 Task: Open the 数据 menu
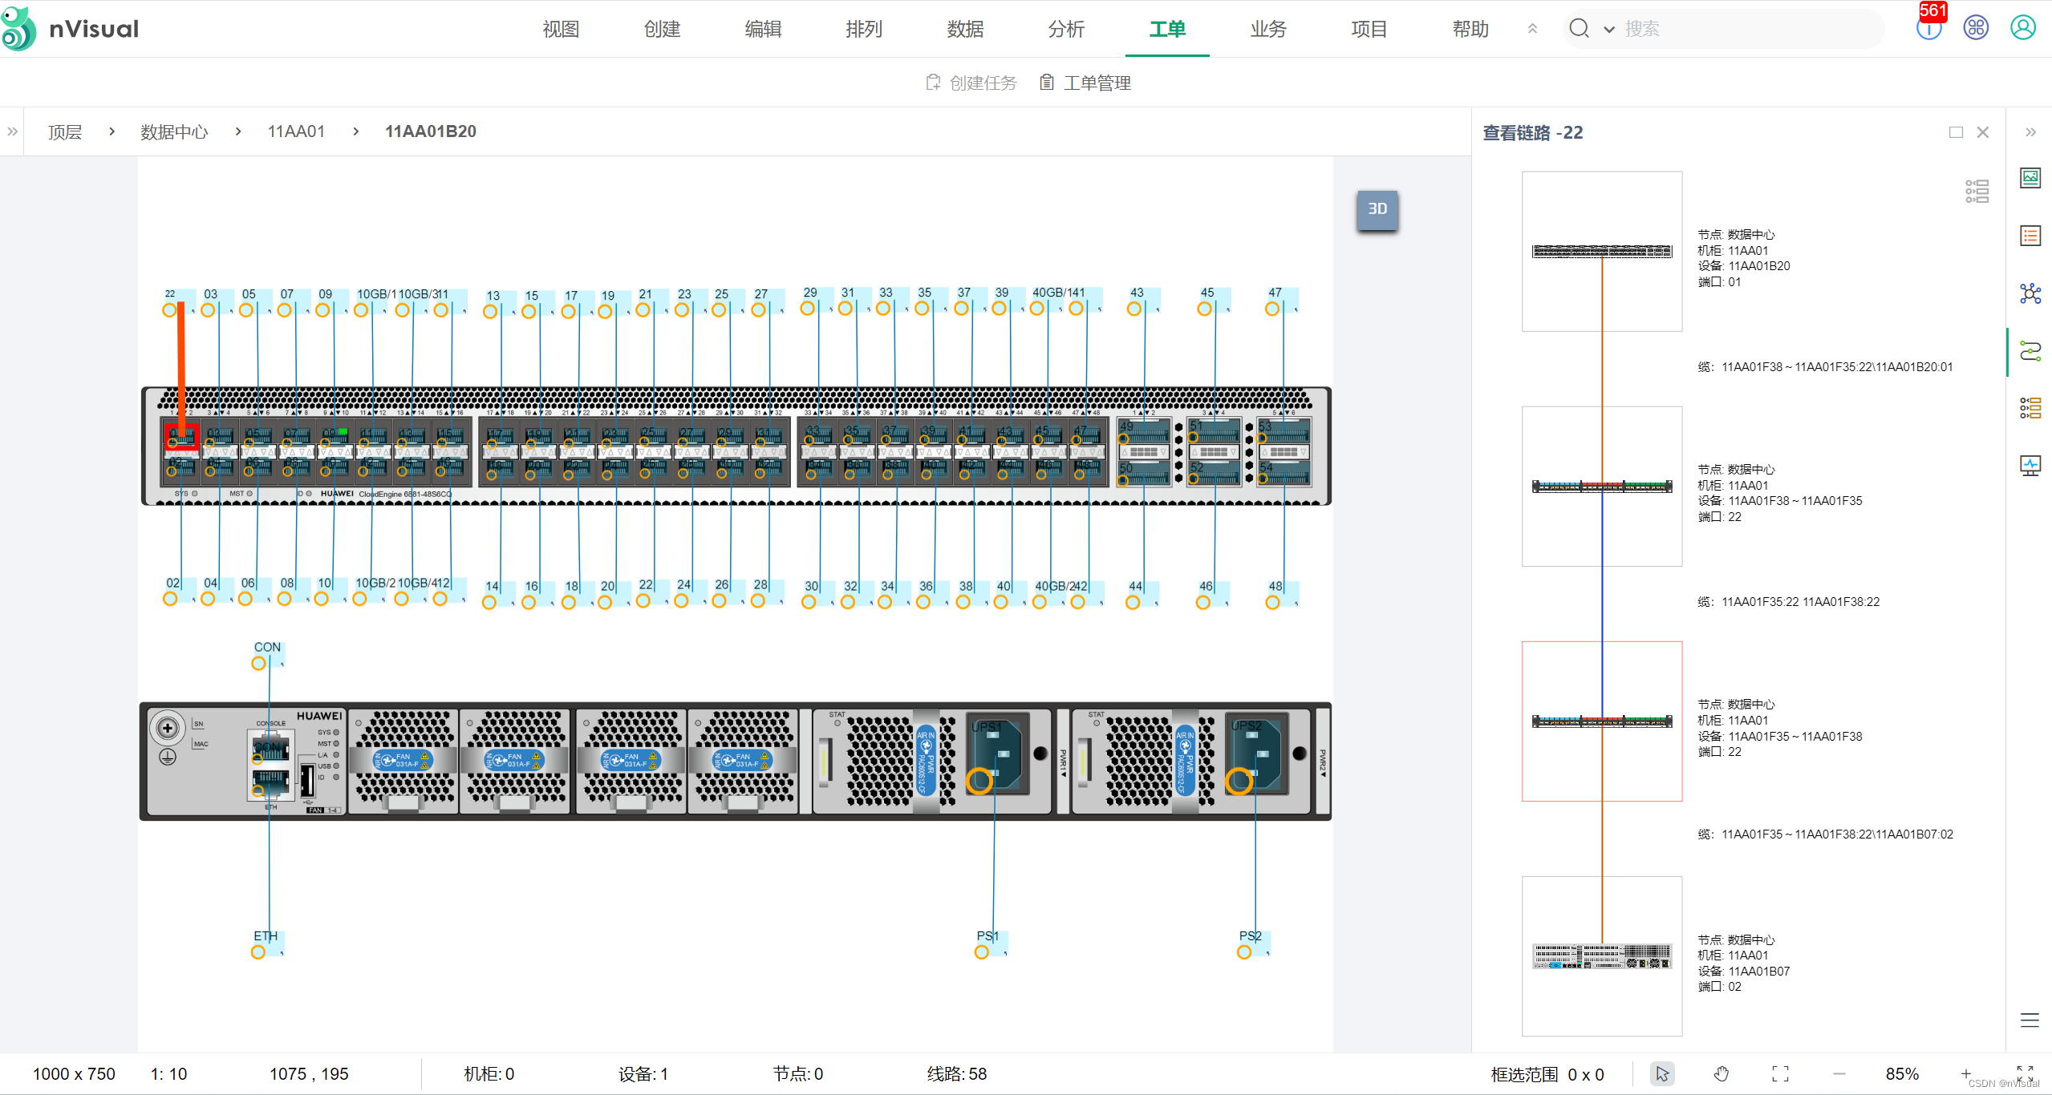[x=964, y=29]
